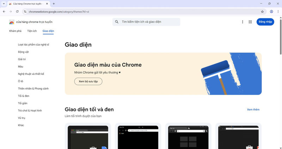282x149 pixels.
Task: Select the Vũ trụ category
Action: (22, 118)
